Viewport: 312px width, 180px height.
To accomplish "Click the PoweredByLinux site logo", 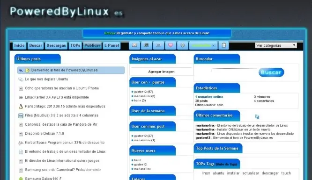I will tap(67, 12).
